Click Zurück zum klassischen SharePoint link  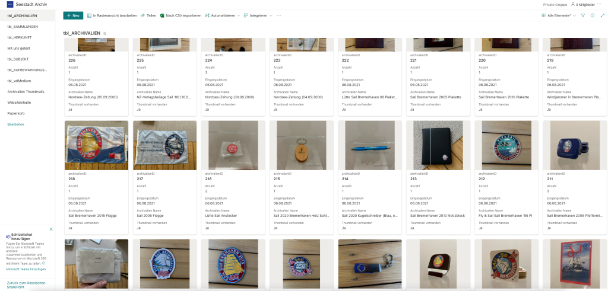(26, 285)
